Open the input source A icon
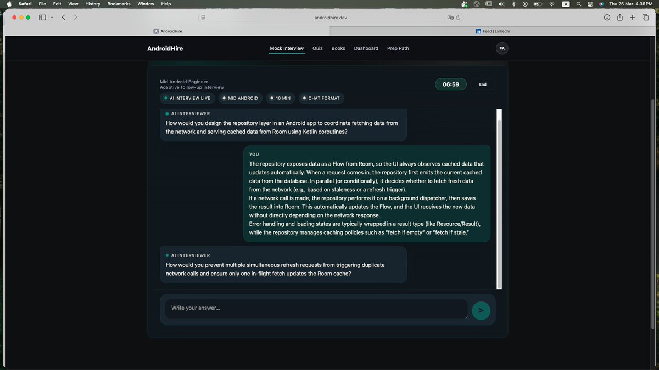 click(x=566, y=4)
